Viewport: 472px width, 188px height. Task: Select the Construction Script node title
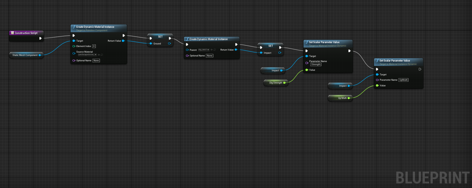point(26,33)
